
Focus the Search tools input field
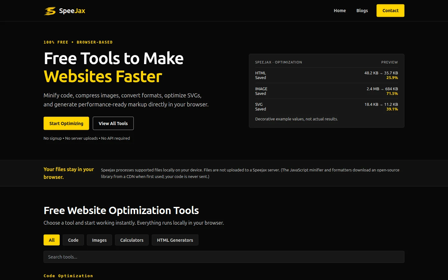pyautogui.click(x=224, y=257)
